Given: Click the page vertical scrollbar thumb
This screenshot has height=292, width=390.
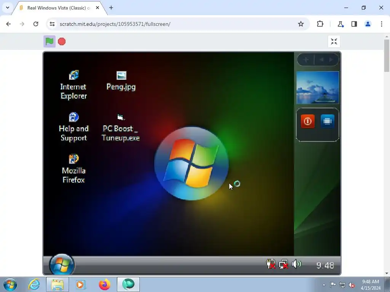Looking at the screenshot, I should point(387,56).
